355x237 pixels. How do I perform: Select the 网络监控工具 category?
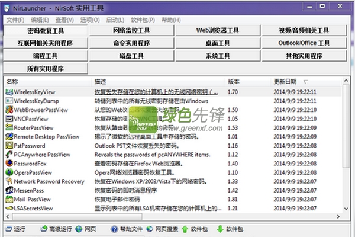pyautogui.click(x=131, y=30)
